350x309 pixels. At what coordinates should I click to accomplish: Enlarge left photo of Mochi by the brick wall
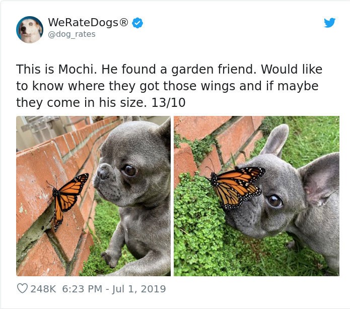click(x=93, y=196)
